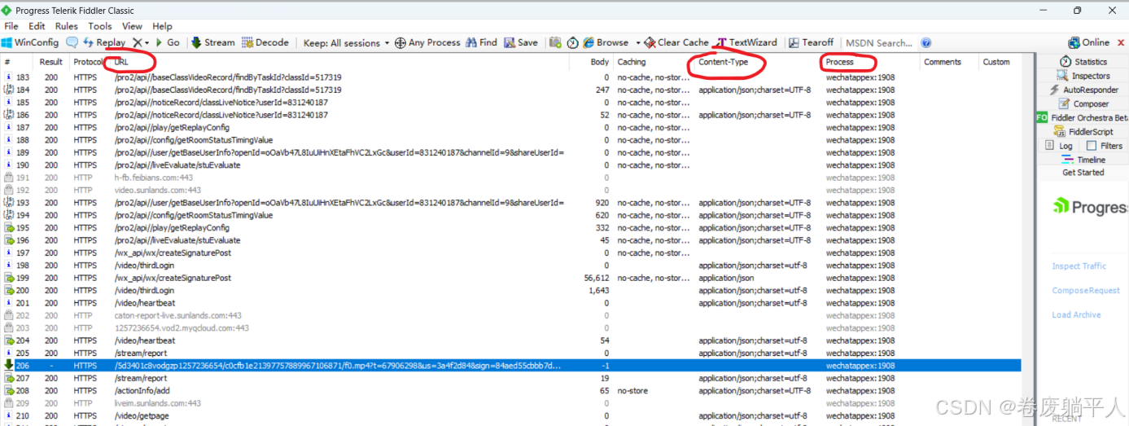Click the ComposeRequest link
1129x426 pixels.
pyautogui.click(x=1086, y=290)
